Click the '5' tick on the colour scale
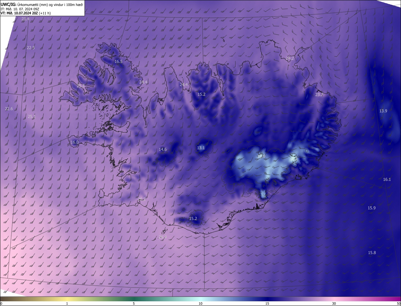Screen dimensions: 401x306 [x=134, y=303]
